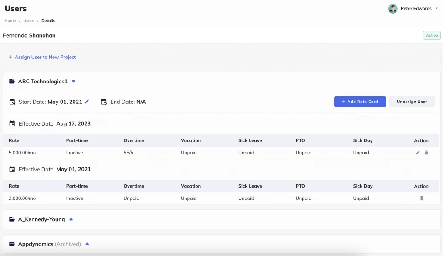
Task: Open the Peter Edwards account dropdown arrow
Action: pos(436,8)
